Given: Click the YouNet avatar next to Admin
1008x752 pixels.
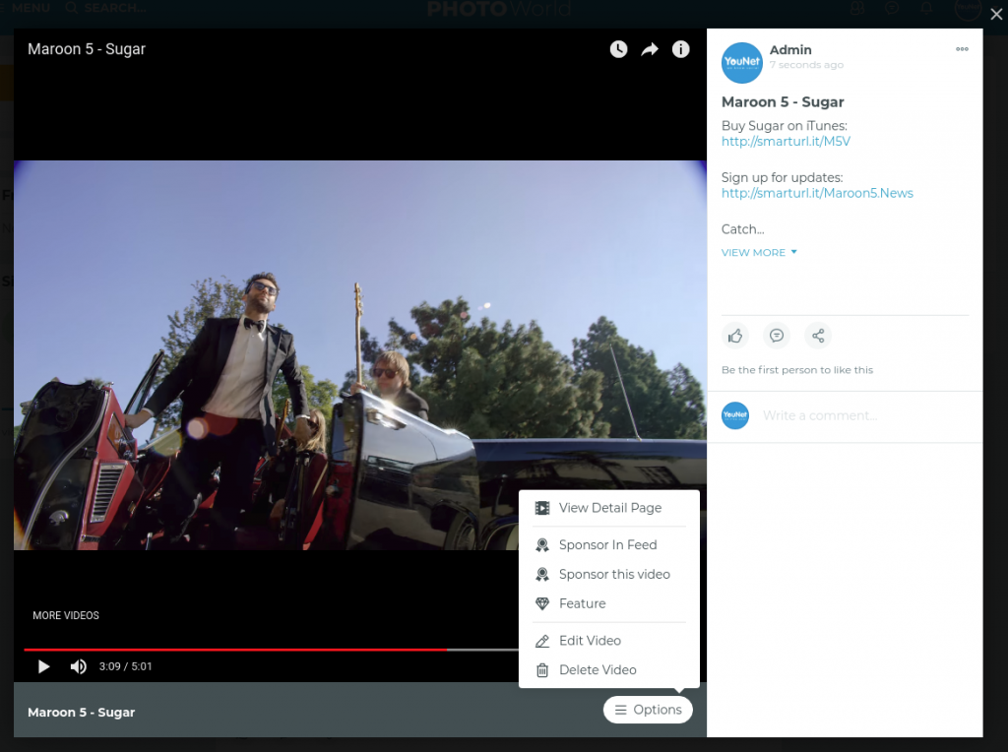Looking at the screenshot, I should tap(742, 62).
